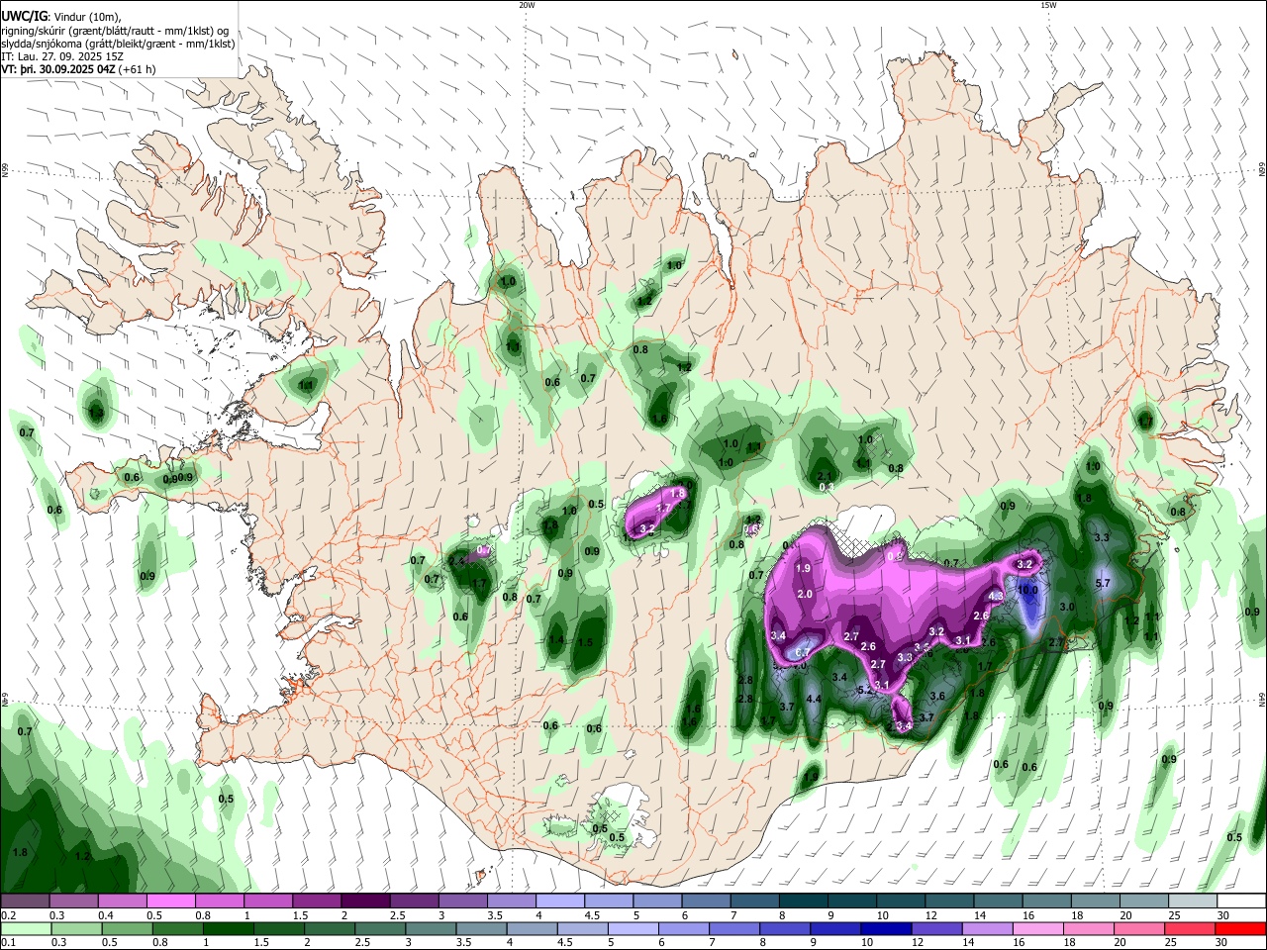1267x950 pixels.
Task: Select the pale lavender swatch at 4 in upper row
Action: point(559,902)
